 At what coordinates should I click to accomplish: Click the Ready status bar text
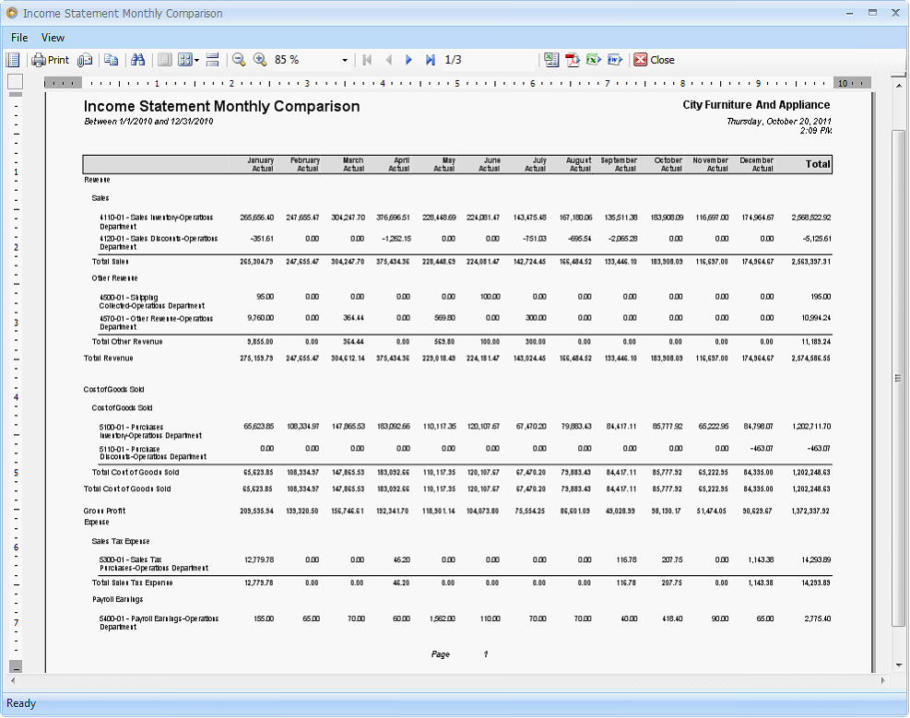tap(21, 703)
